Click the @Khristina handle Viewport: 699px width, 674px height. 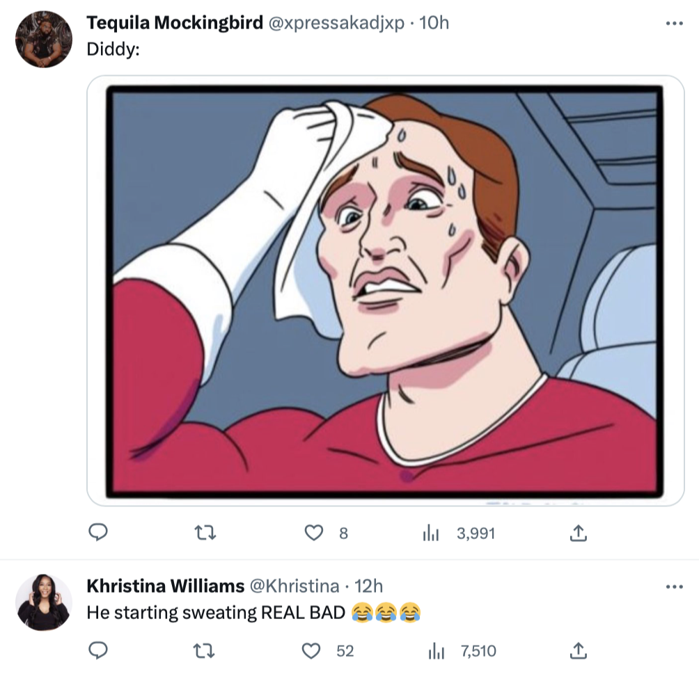point(294,586)
